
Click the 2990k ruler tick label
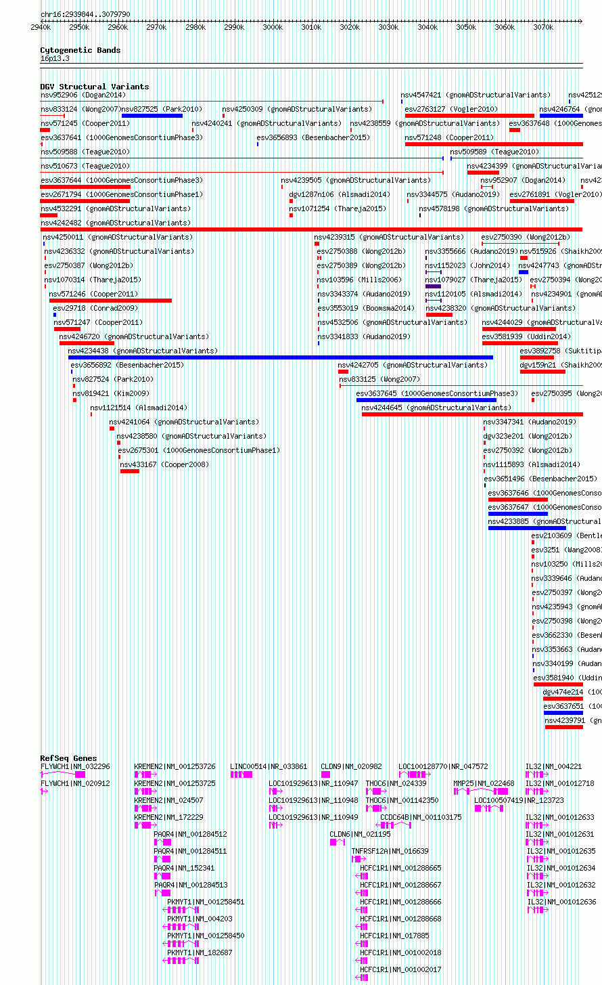[x=234, y=27]
